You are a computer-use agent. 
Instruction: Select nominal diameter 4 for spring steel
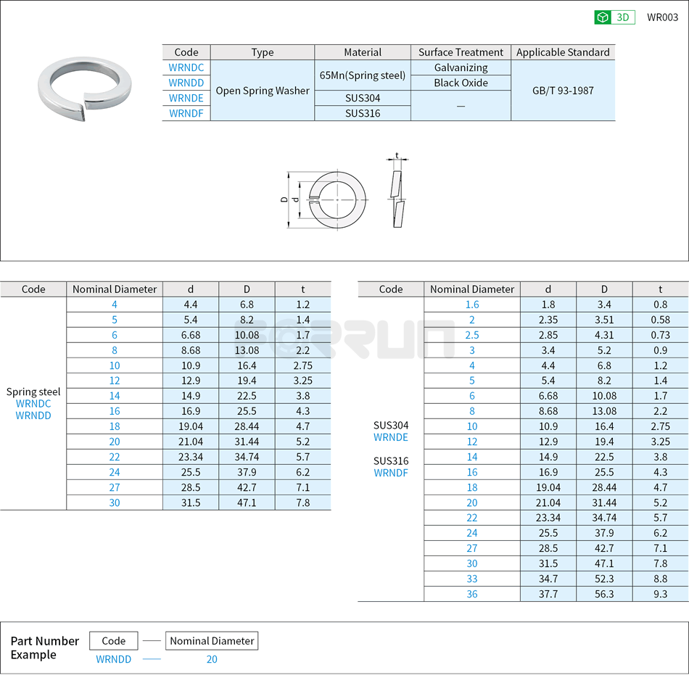click(x=114, y=305)
